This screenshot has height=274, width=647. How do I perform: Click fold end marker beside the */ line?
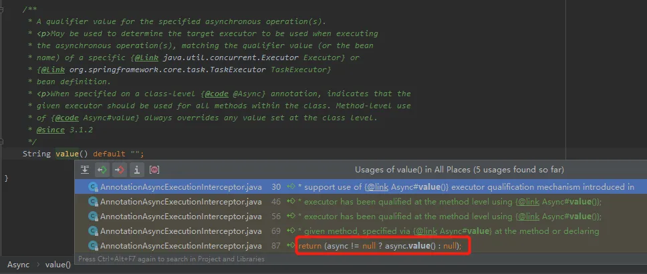(3, 142)
